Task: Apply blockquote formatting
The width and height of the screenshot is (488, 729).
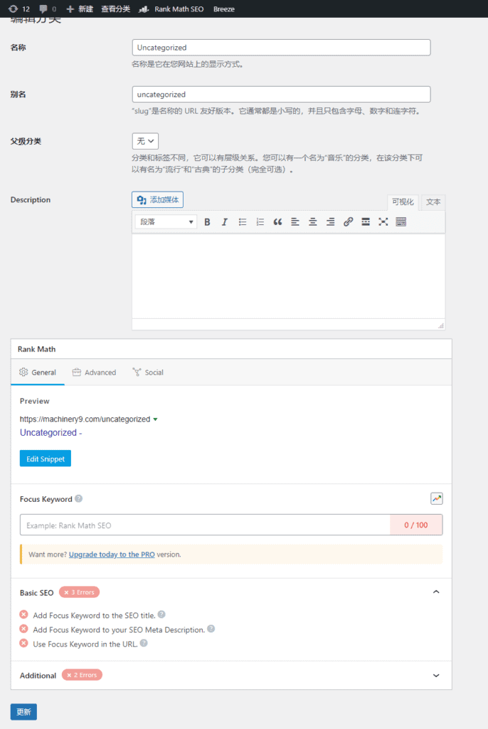Action: (x=277, y=222)
